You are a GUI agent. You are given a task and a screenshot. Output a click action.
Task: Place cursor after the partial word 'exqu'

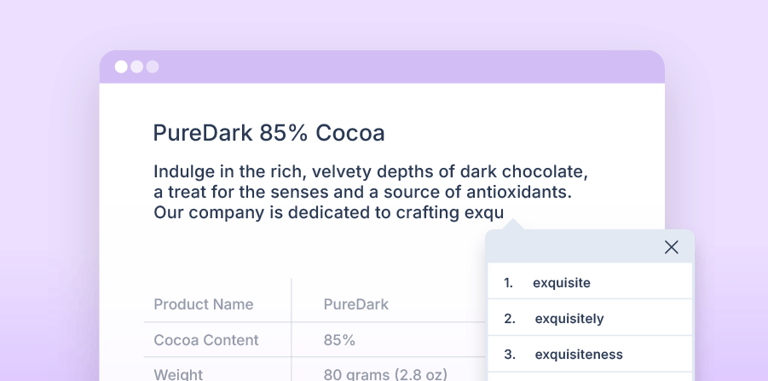(505, 212)
